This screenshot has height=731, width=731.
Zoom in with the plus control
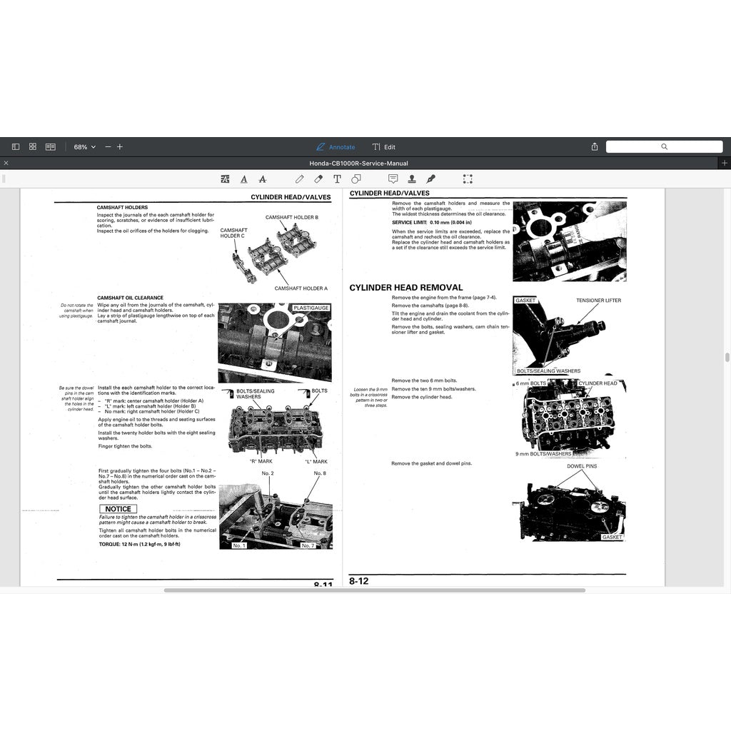(120, 146)
